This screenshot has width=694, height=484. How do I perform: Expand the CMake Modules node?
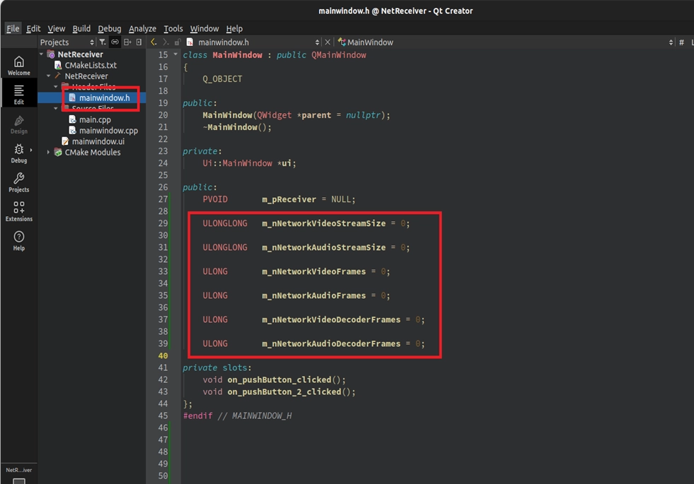tap(49, 152)
